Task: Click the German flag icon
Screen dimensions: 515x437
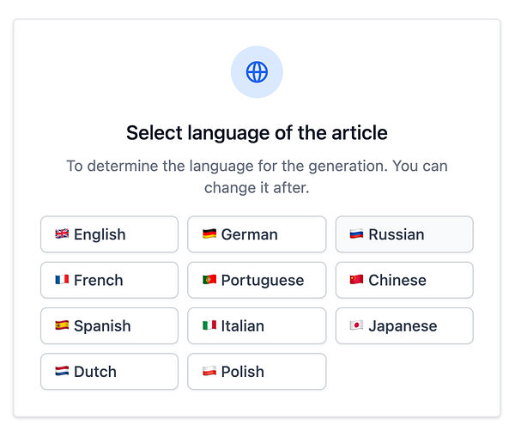Action: tap(209, 234)
